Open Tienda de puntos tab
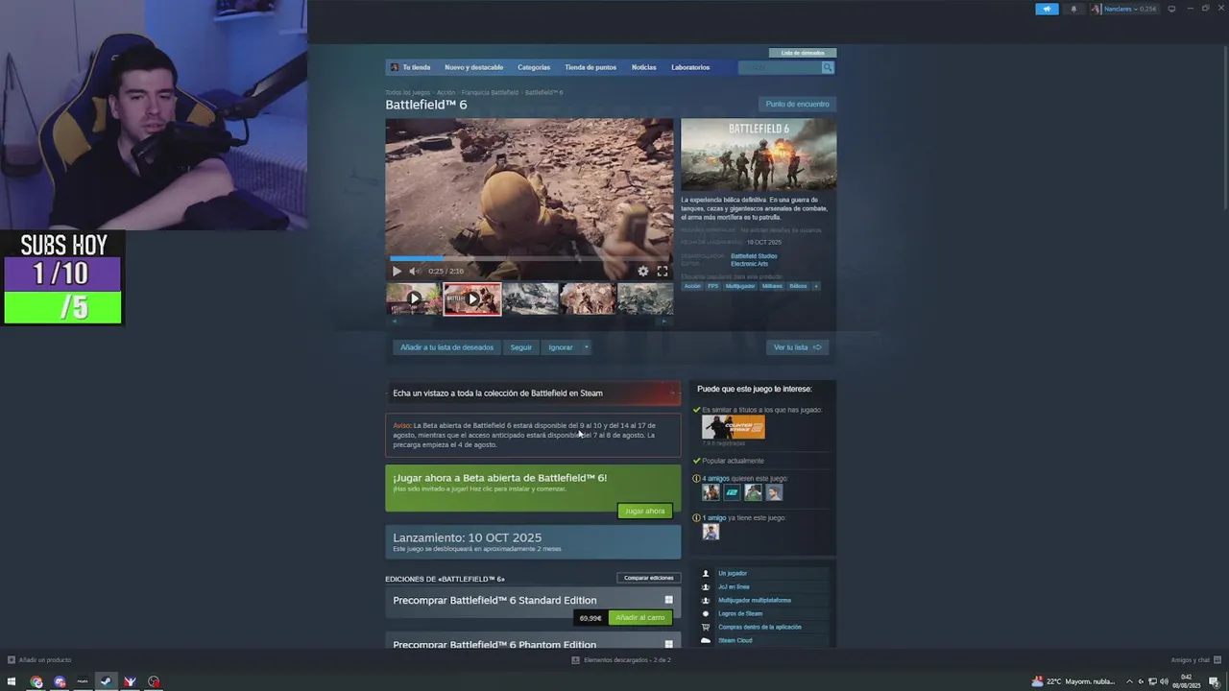Screen dimensions: 1229x691 pyautogui.click(x=590, y=67)
